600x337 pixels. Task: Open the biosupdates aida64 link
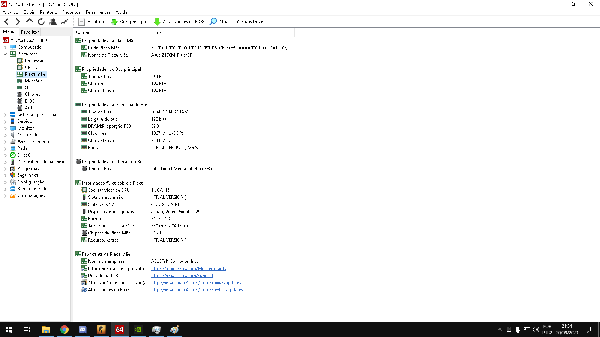click(x=197, y=290)
